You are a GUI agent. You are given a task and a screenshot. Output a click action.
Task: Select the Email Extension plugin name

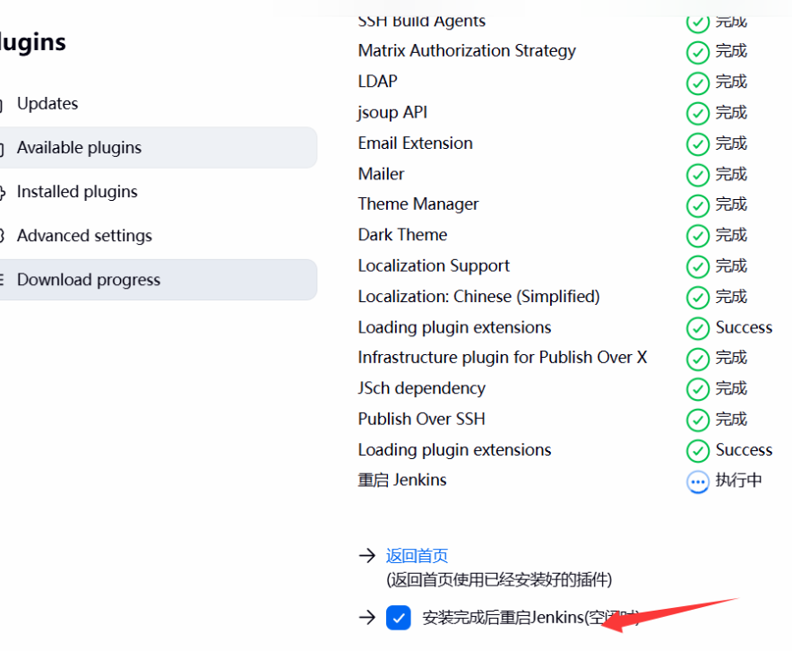tap(415, 143)
